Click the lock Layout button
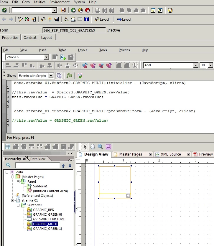The height and width of the screenshot is (246, 214). tap(102, 19)
